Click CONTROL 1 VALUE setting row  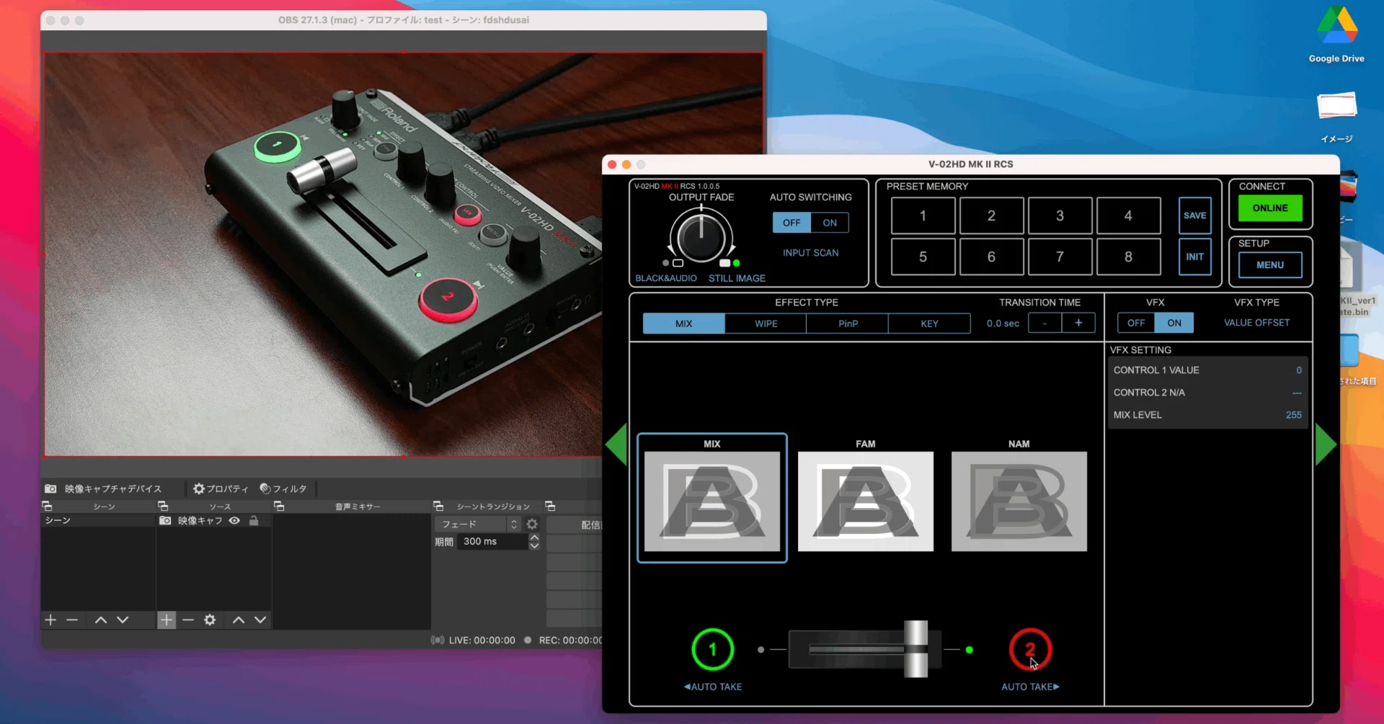[1207, 370]
